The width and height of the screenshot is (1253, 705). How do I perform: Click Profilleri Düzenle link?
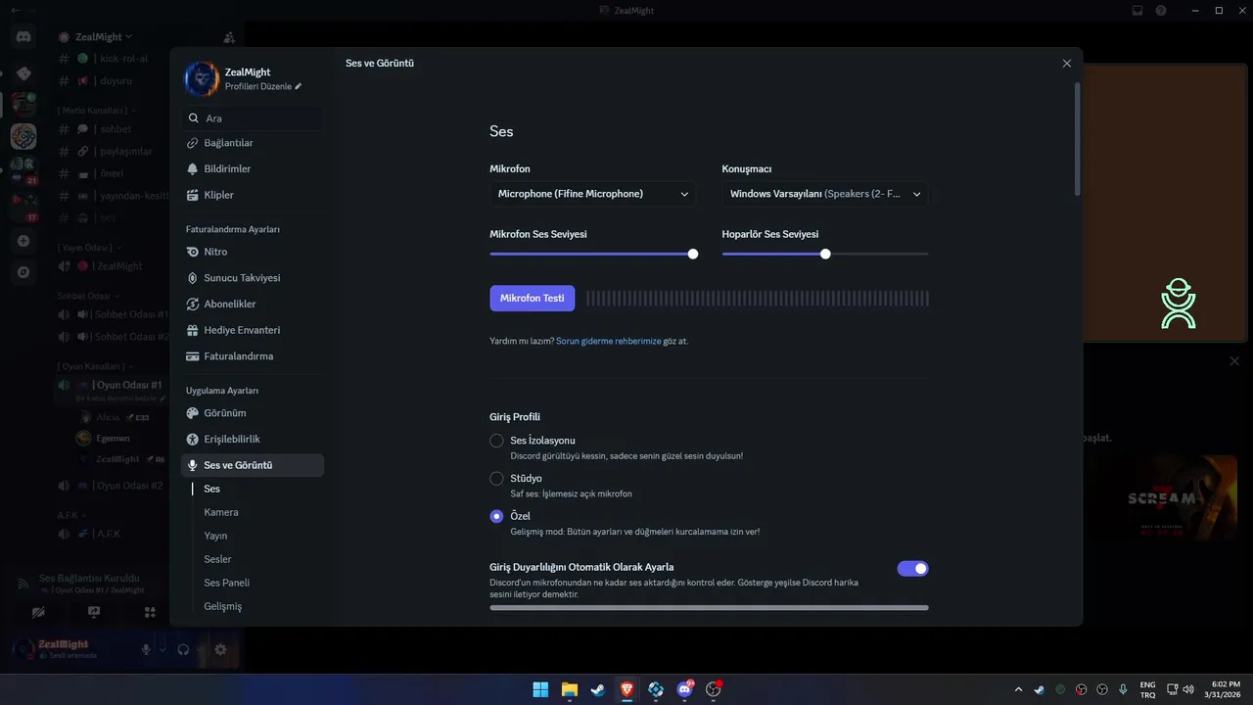coord(258,86)
